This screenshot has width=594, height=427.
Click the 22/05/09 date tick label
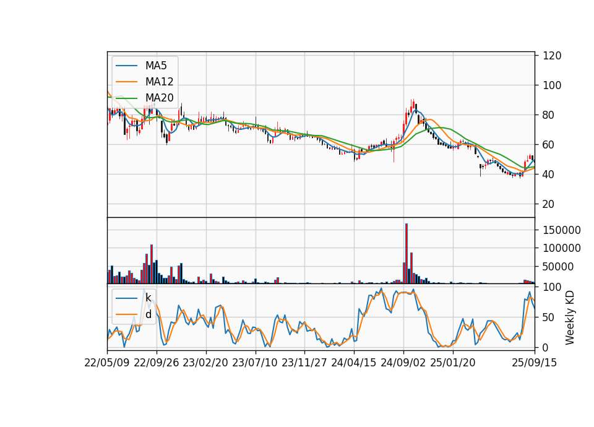click(x=107, y=363)
